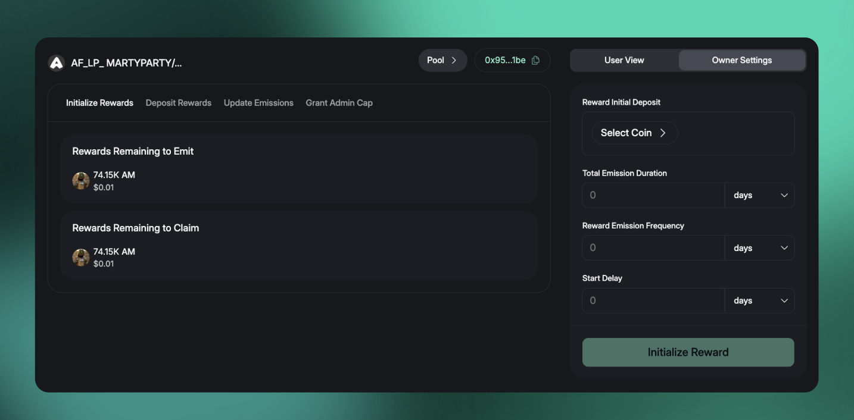
Task: Go to the Deposit Rewards tab
Action: pos(179,103)
